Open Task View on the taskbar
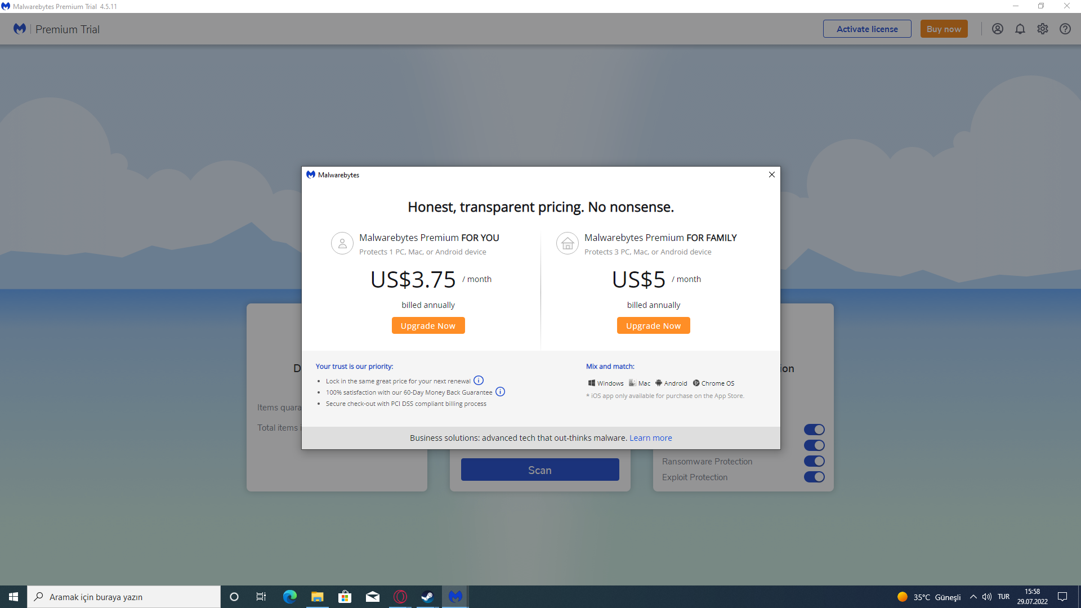The image size is (1081, 608). [261, 597]
